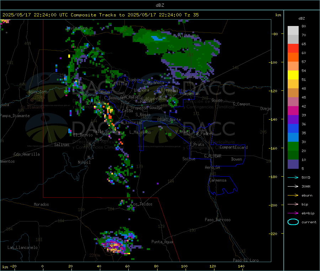Click the J_Prats map label

coord(197,145)
